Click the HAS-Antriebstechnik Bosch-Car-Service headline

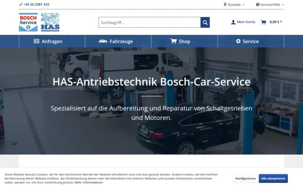151,82
